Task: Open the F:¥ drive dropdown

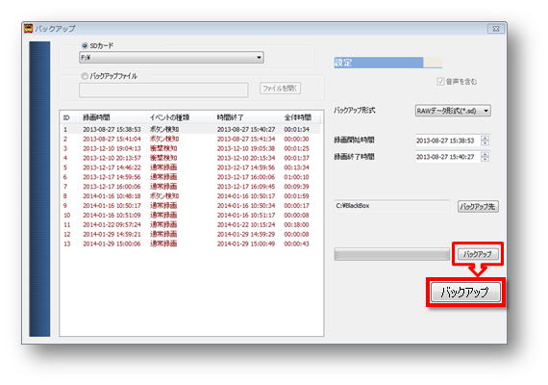Action: [171, 58]
